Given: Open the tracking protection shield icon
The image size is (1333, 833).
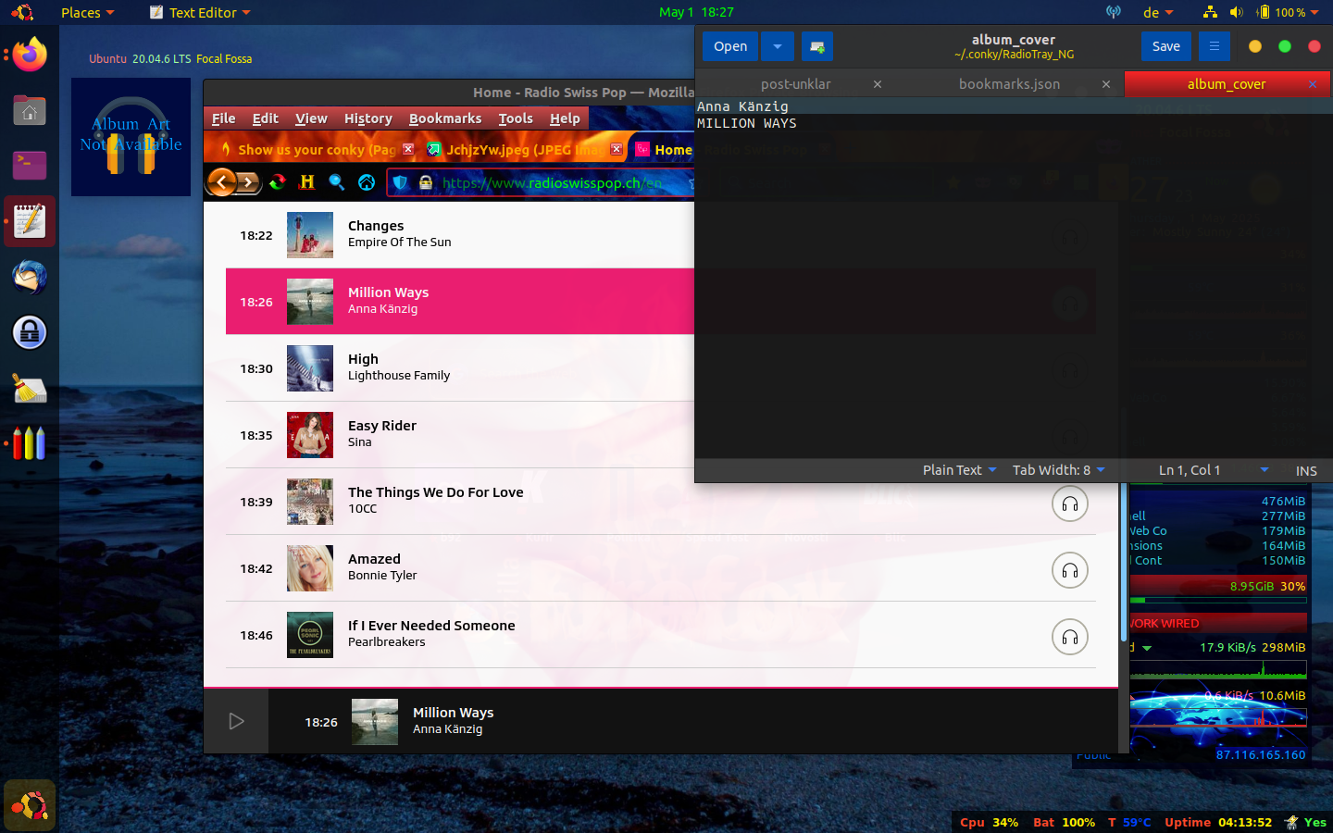Looking at the screenshot, I should pos(400,182).
